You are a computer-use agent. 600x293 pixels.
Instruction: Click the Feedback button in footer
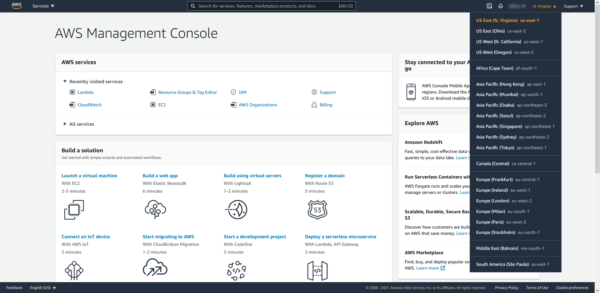[x=14, y=288]
